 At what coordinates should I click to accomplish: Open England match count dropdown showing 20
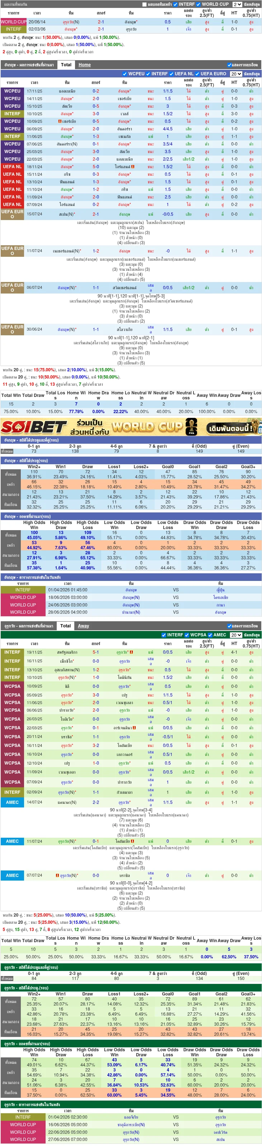pyautogui.click(x=236, y=74)
